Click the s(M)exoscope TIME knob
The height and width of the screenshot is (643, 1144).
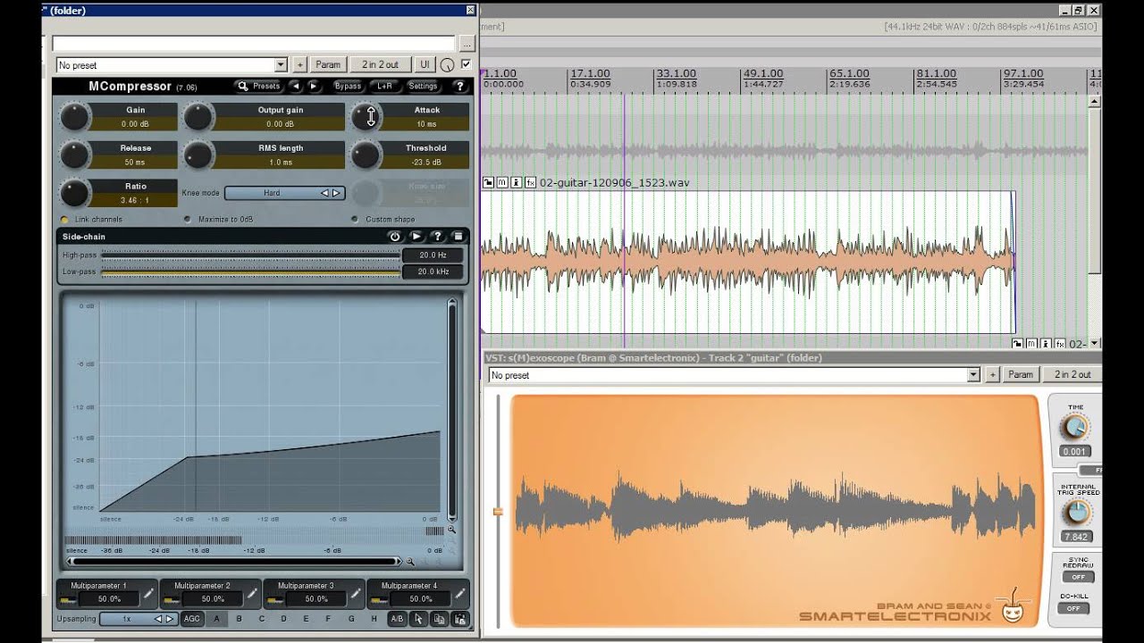coord(1075,427)
